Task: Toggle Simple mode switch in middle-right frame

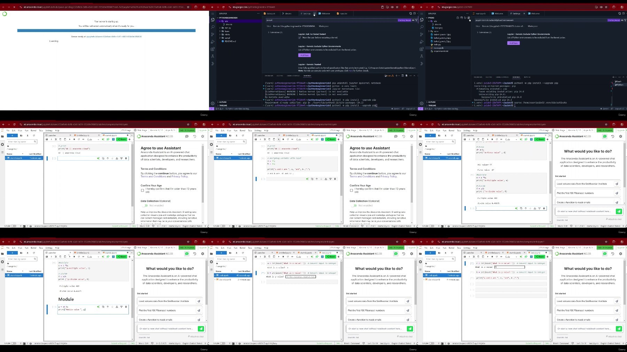Action: point(432,226)
